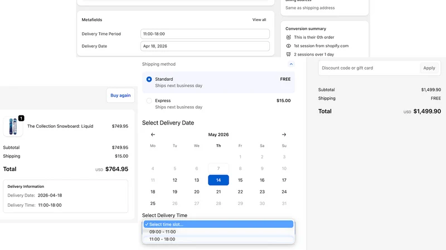Click the $1,499.90 total amount
This screenshot has height=250, width=446.
[427, 112]
